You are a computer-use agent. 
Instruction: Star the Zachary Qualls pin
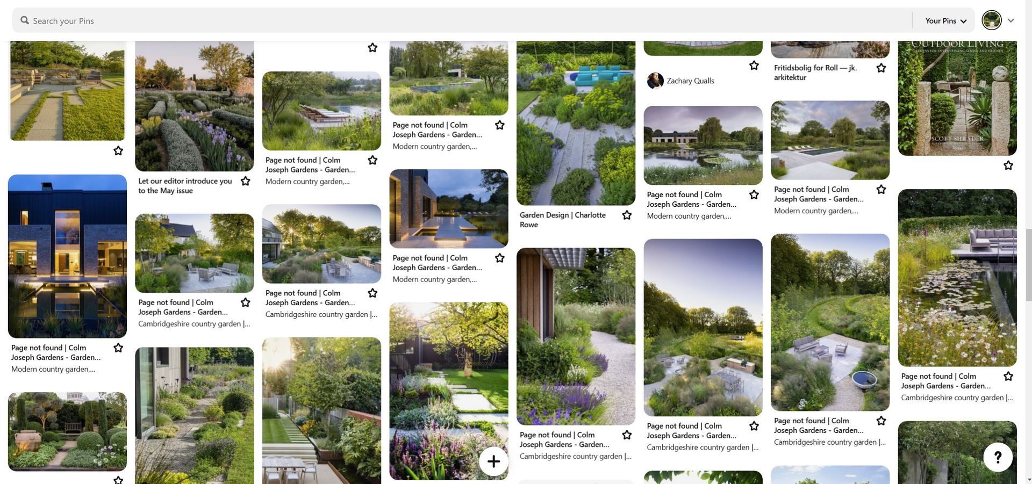[754, 66]
